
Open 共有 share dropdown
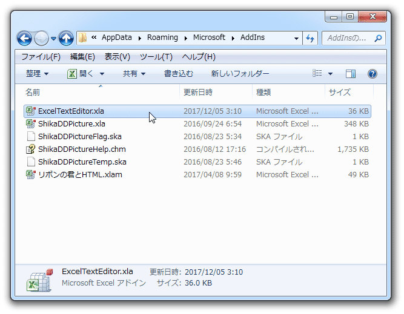tap(134, 74)
